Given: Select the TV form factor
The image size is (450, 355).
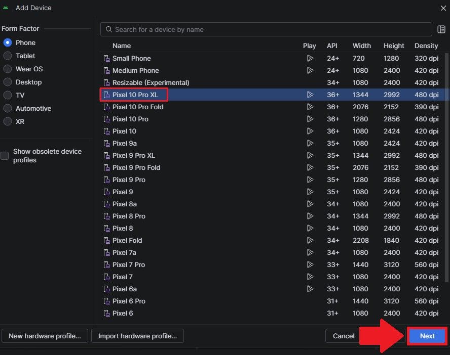Looking at the screenshot, I should [8, 96].
